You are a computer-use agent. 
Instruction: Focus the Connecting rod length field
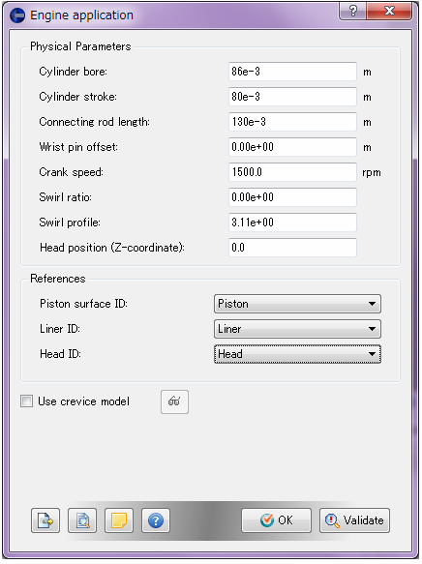[292, 122]
